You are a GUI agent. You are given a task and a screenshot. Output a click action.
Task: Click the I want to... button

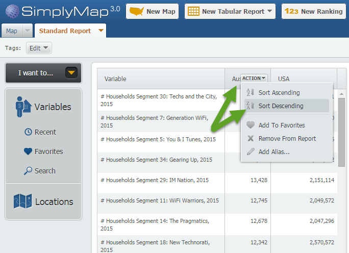pyautogui.click(x=43, y=73)
